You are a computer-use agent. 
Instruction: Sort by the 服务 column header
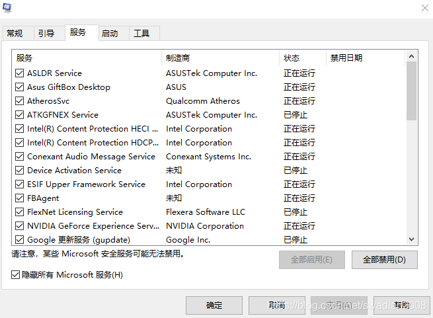(87, 58)
